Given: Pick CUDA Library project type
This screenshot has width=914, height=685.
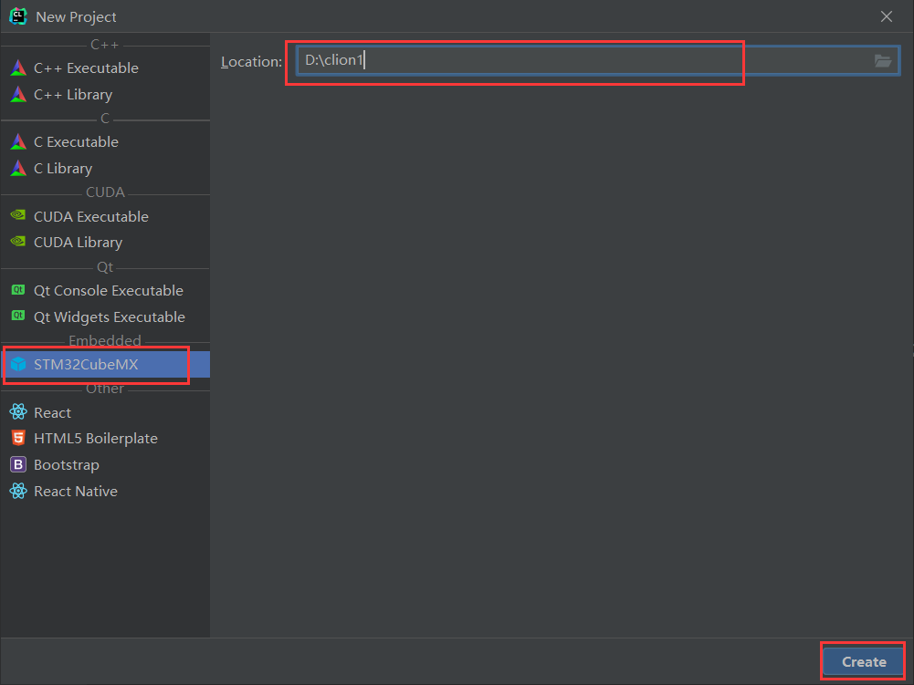Looking at the screenshot, I should [106, 242].
